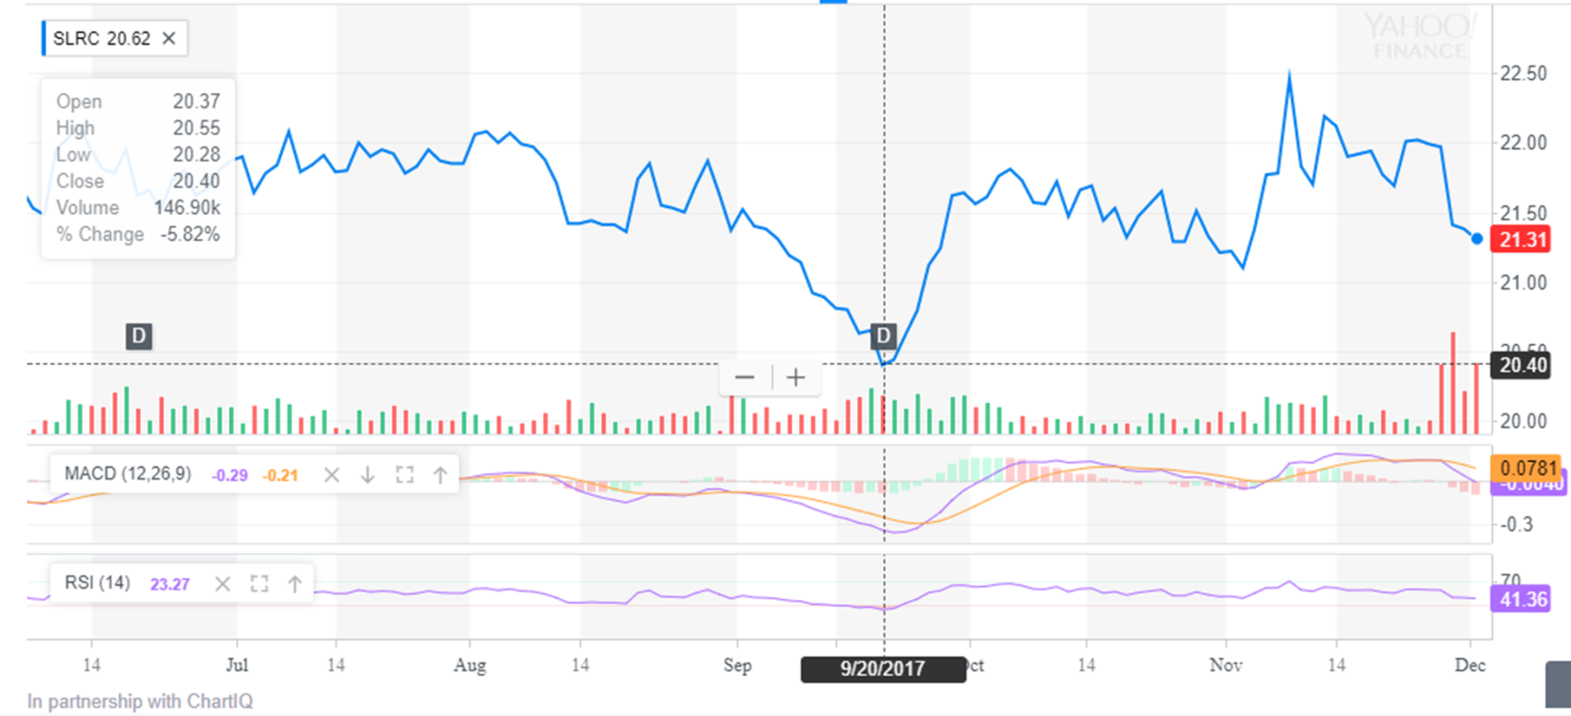Click the MACD value -0.29 in purple
The height and width of the screenshot is (716, 1571).
pos(229,475)
